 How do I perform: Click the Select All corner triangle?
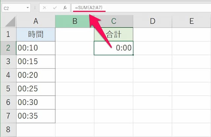[x=9, y=22]
